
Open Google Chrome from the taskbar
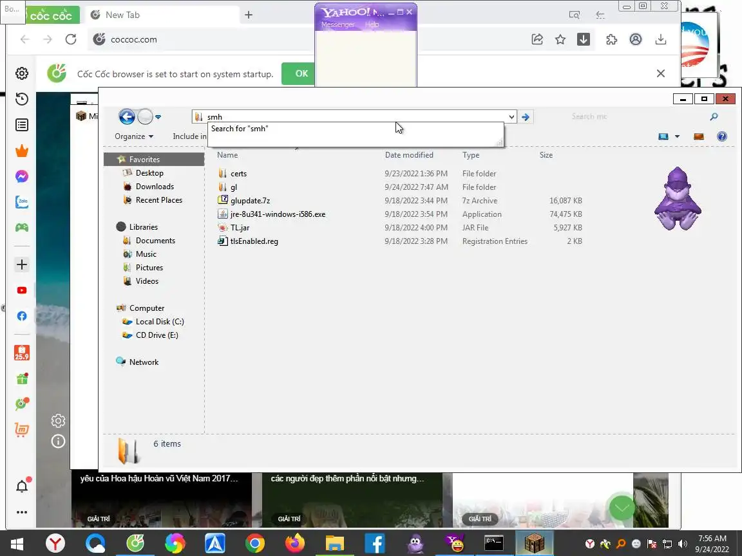pos(254,544)
